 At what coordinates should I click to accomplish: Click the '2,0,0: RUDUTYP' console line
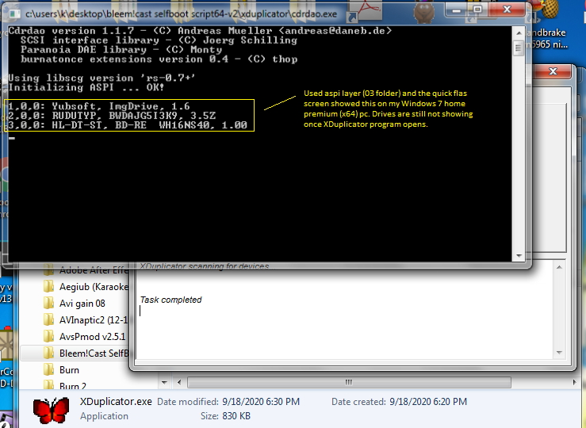pyautogui.click(x=112, y=116)
